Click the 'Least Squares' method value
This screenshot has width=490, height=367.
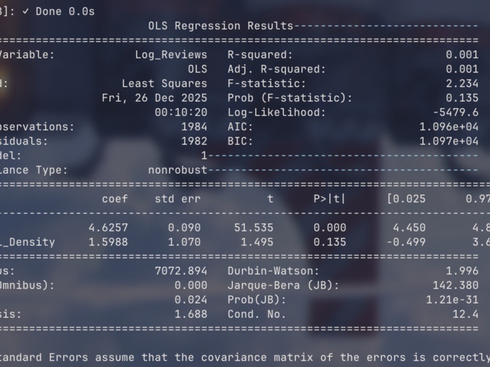click(x=164, y=84)
